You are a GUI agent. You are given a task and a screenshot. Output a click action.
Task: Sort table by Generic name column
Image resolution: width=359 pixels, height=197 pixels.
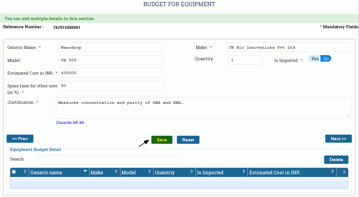(85, 172)
